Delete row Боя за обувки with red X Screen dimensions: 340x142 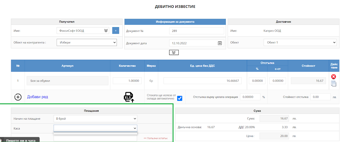click(334, 77)
